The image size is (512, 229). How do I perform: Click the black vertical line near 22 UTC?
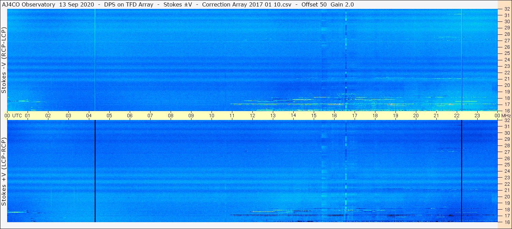point(462,171)
